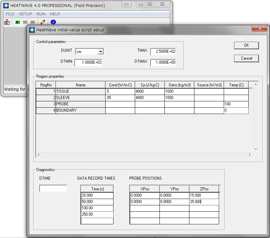Open the DUNIT units dropdown

tap(101, 52)
